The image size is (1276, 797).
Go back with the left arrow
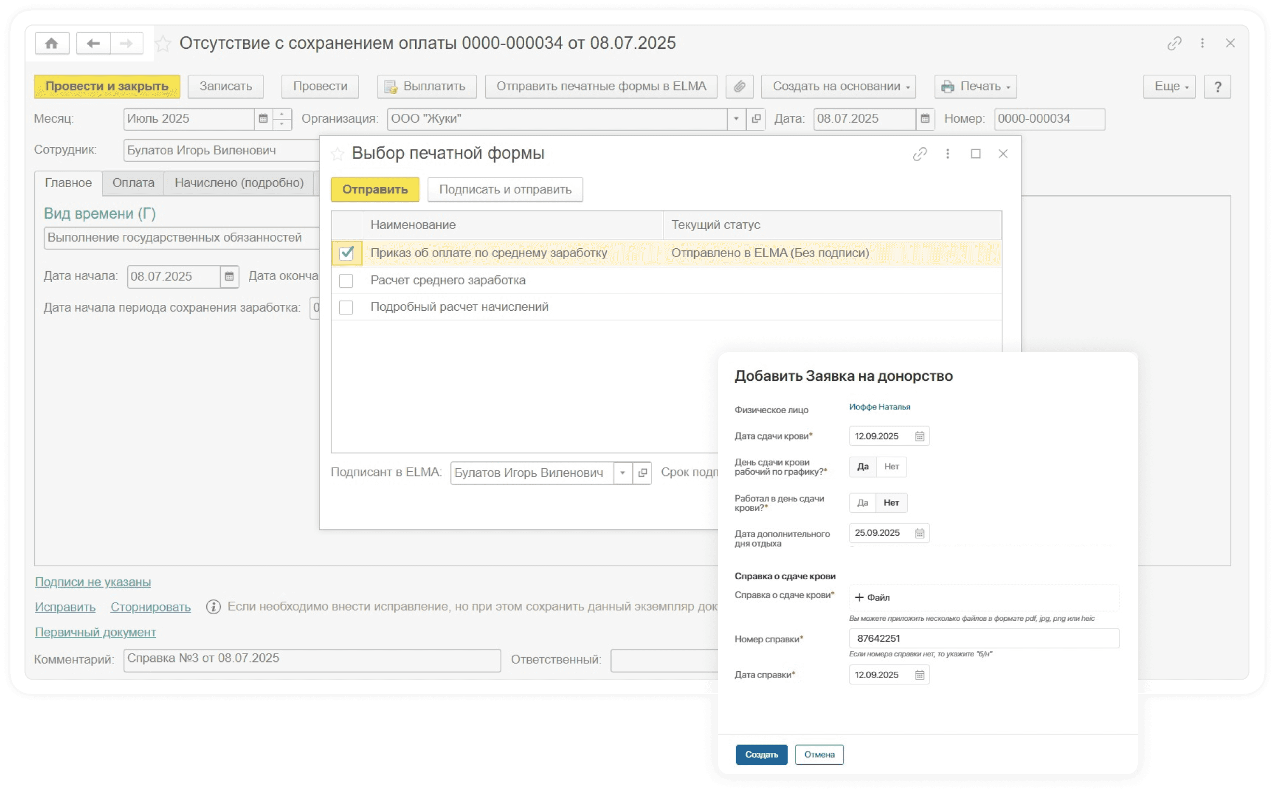(94, 43)
